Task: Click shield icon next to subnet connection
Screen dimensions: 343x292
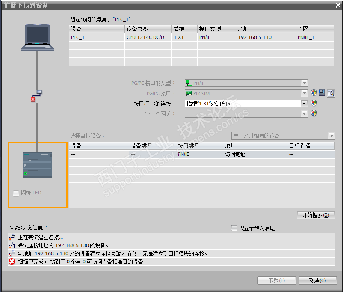Action: click(314, 103)
